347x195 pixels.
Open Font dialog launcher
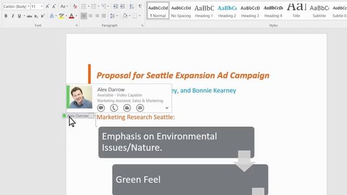(76, 25)
